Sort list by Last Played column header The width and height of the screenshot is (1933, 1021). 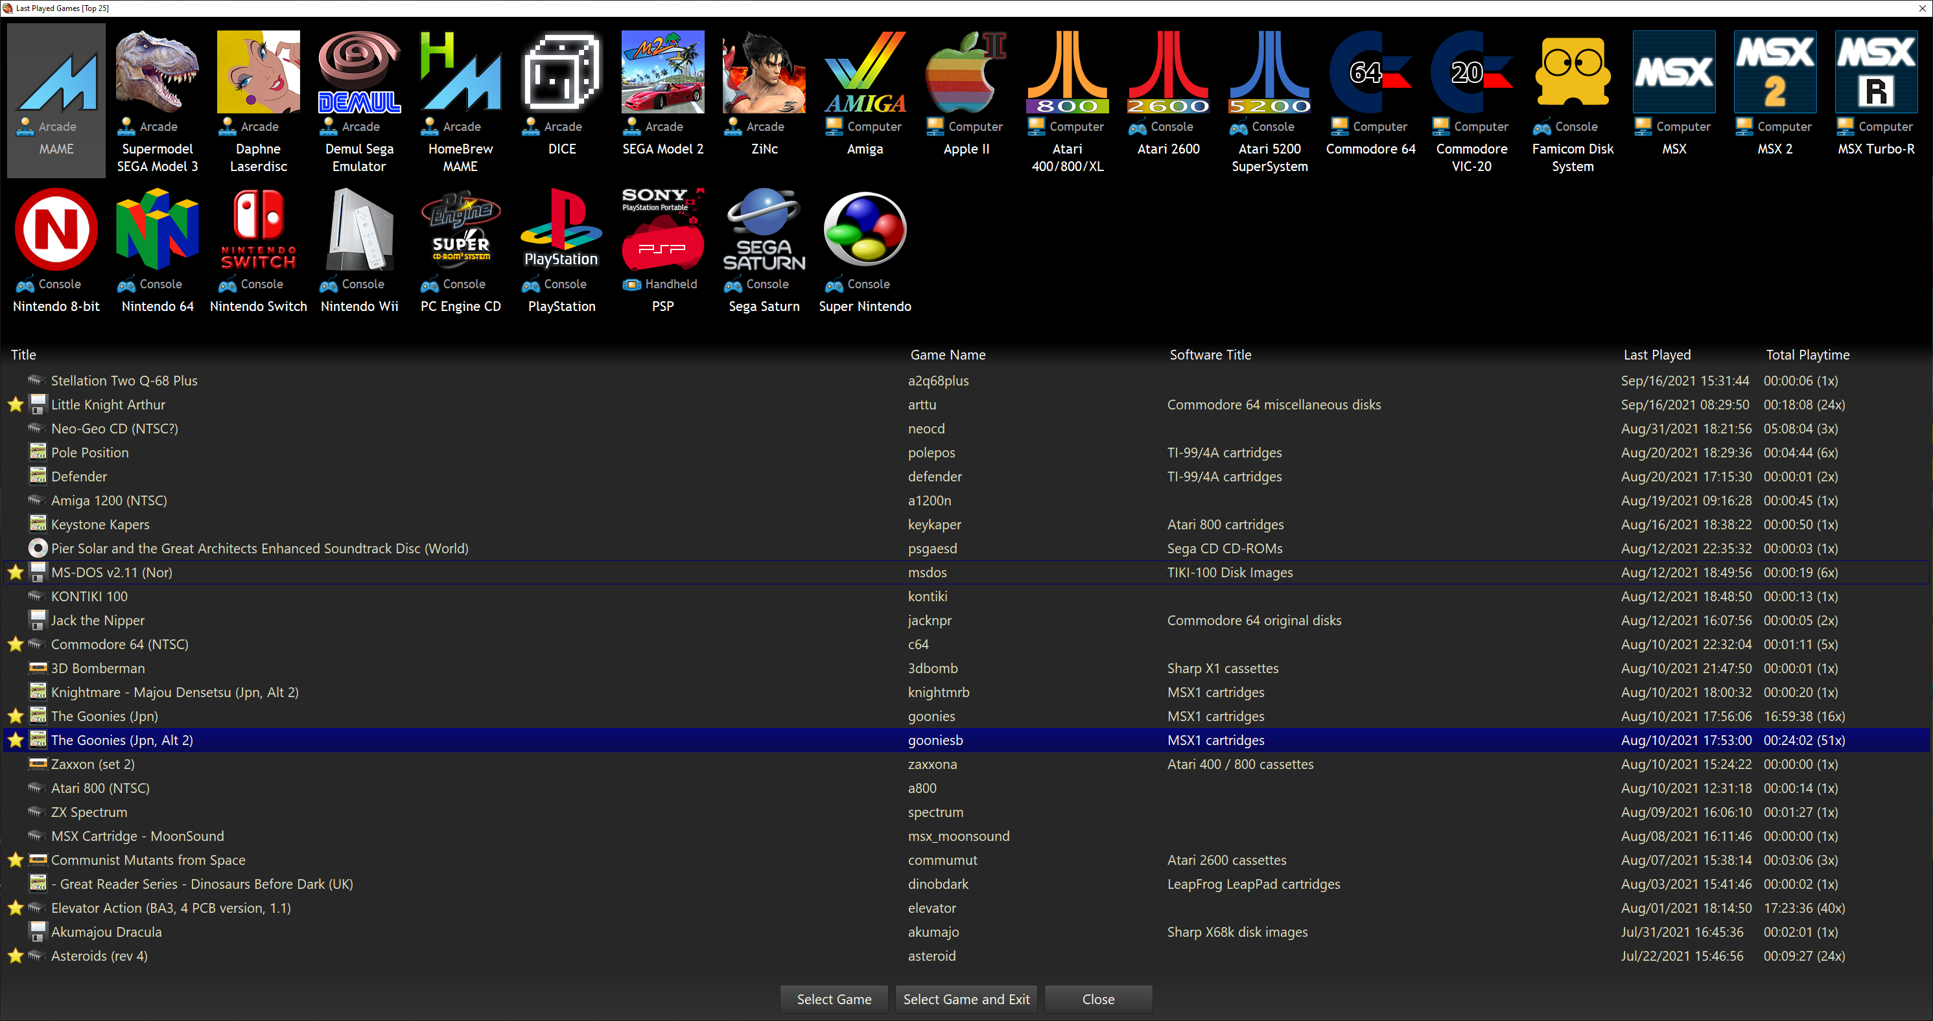coord(1657,355)
